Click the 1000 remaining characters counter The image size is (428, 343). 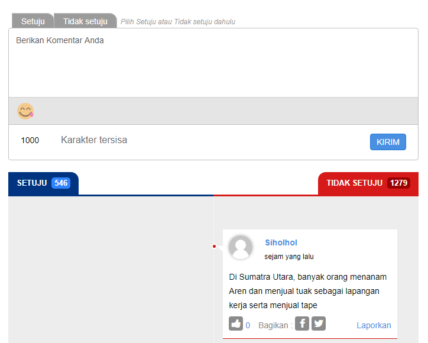pyautogui.click(x=30, y=141)
